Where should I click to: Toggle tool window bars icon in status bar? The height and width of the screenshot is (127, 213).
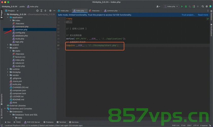pyautogui.click(x=2, y=125)
